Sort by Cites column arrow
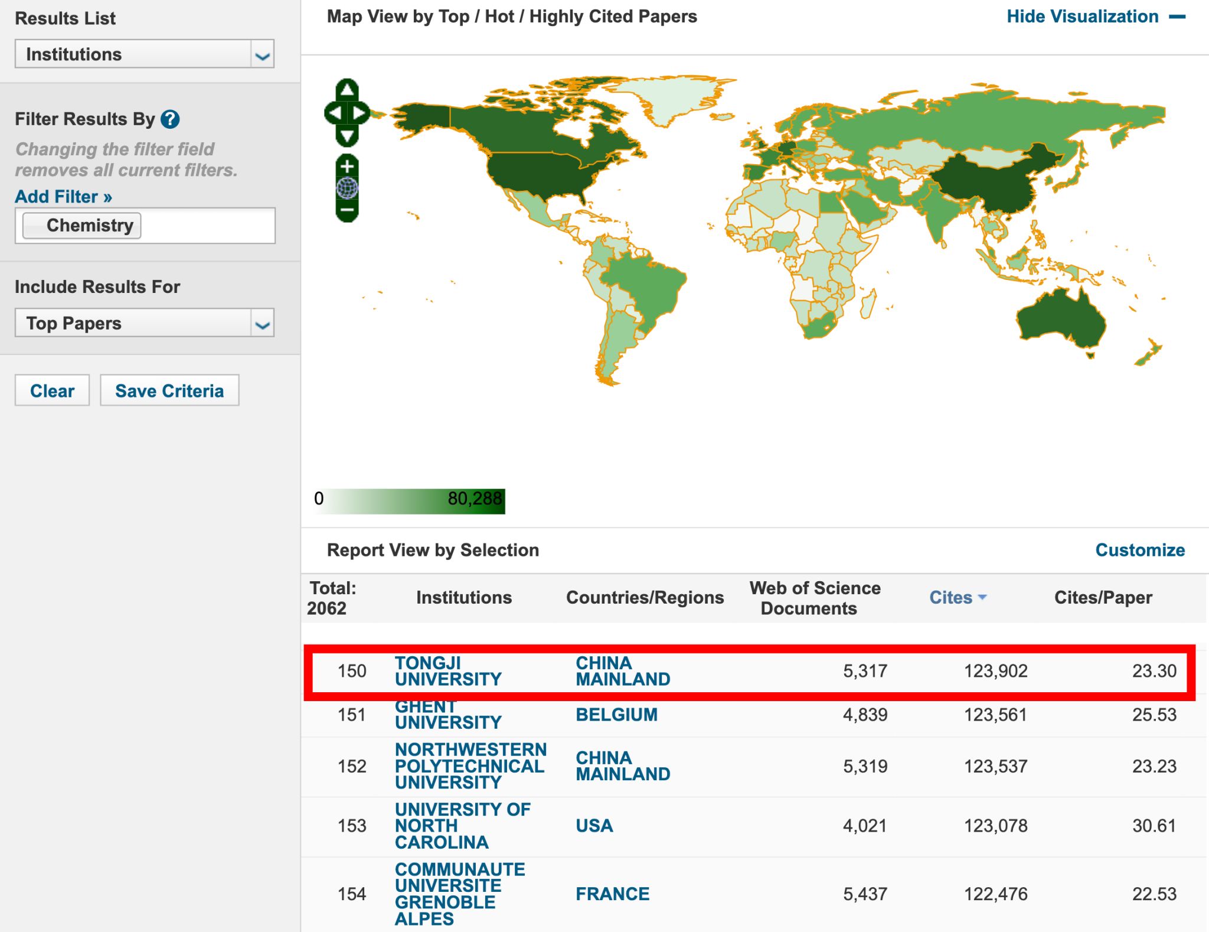 982,597
